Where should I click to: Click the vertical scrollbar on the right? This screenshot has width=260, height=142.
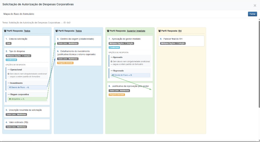[259, 64]
